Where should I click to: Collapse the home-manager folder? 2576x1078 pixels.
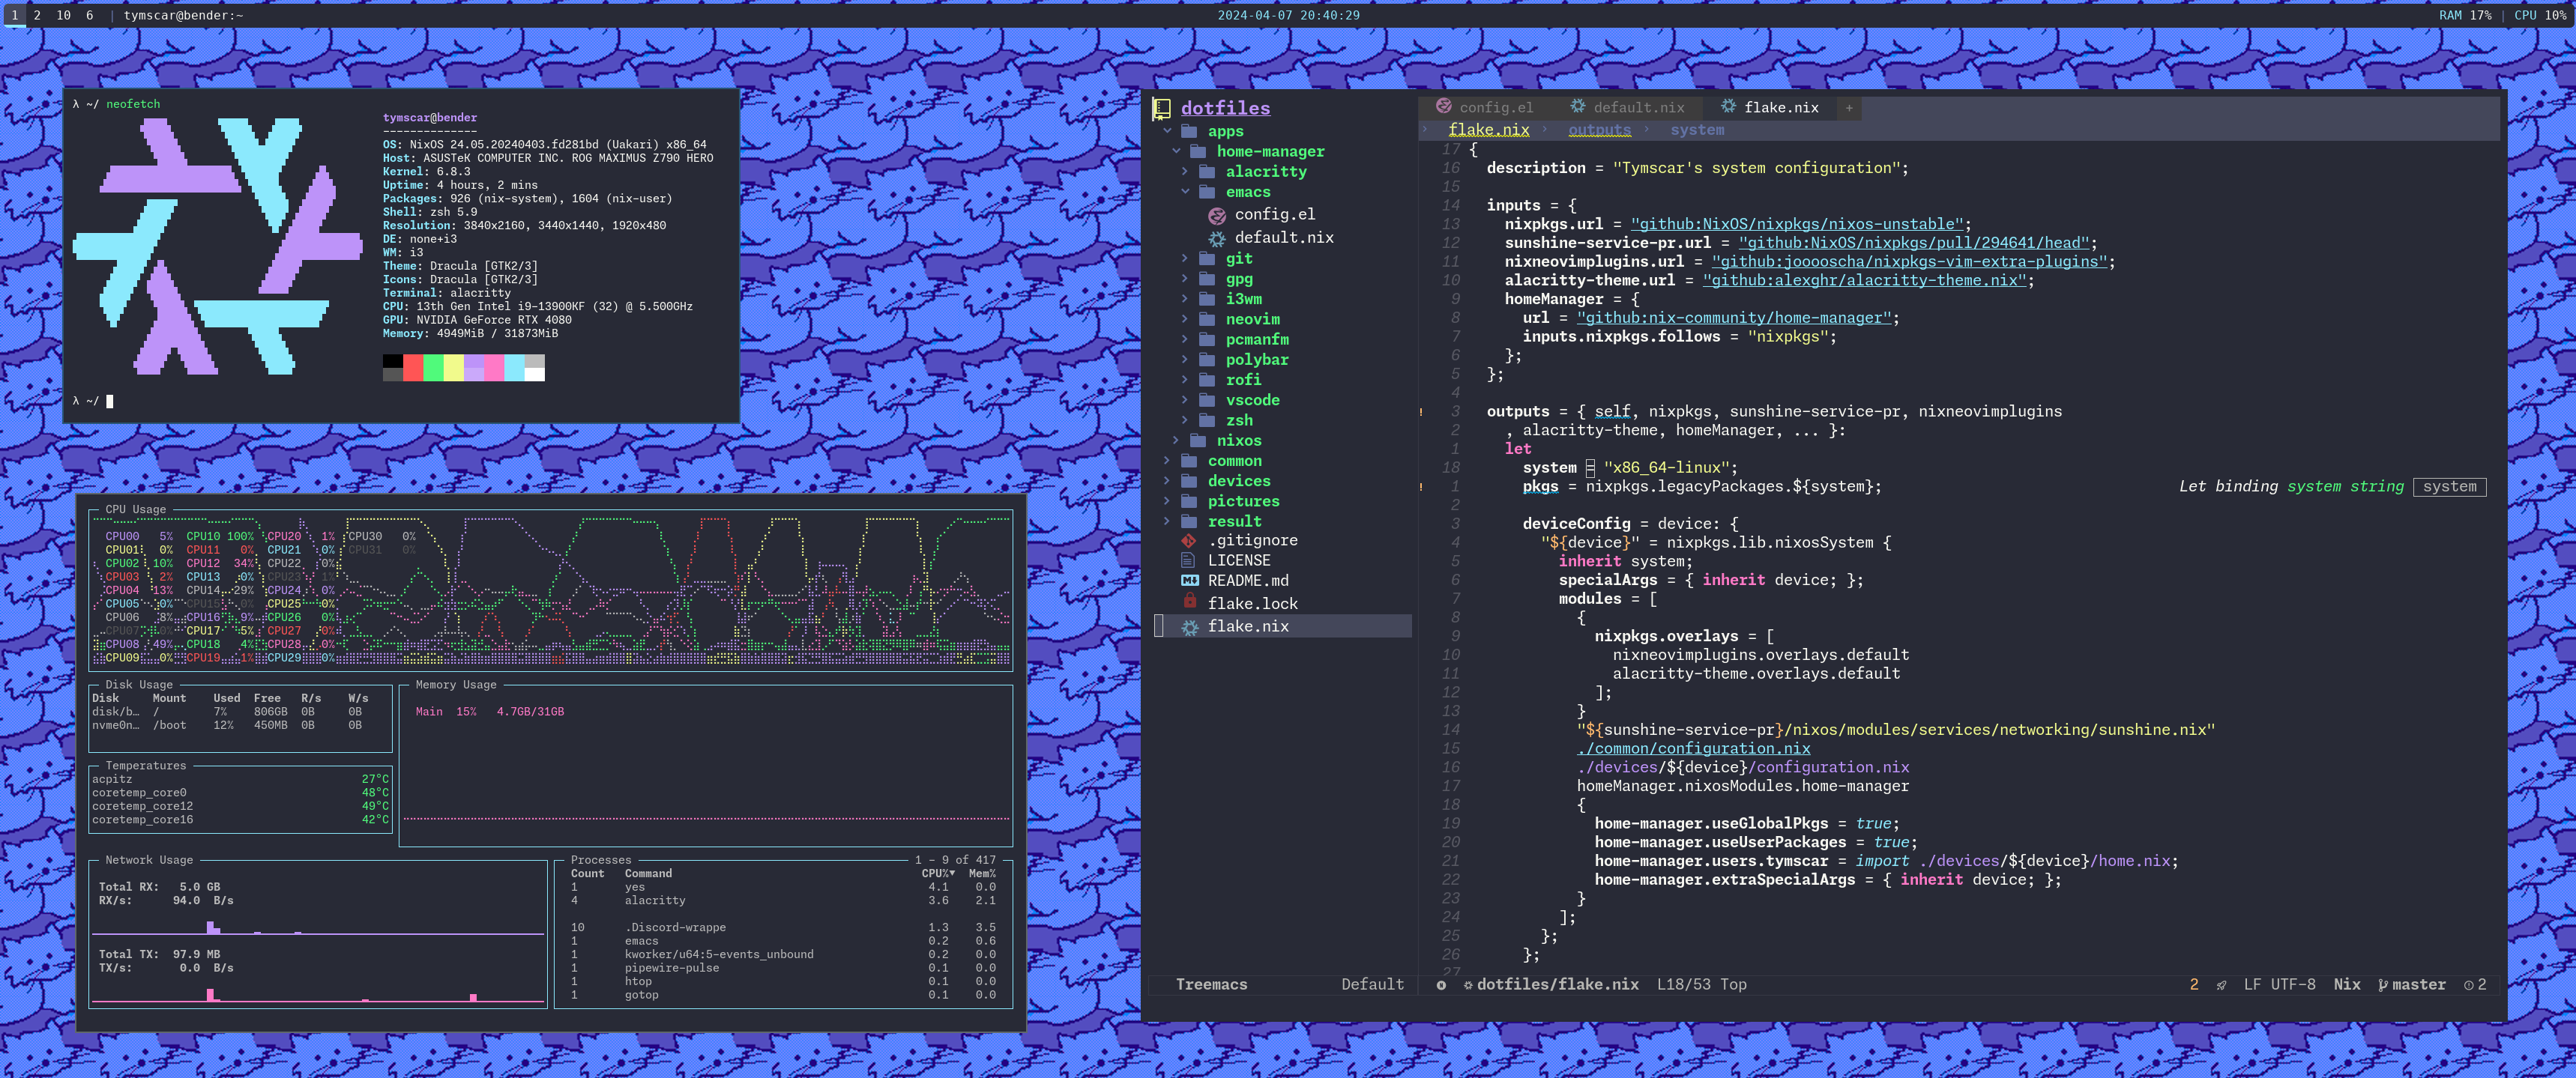[1176, 152]
